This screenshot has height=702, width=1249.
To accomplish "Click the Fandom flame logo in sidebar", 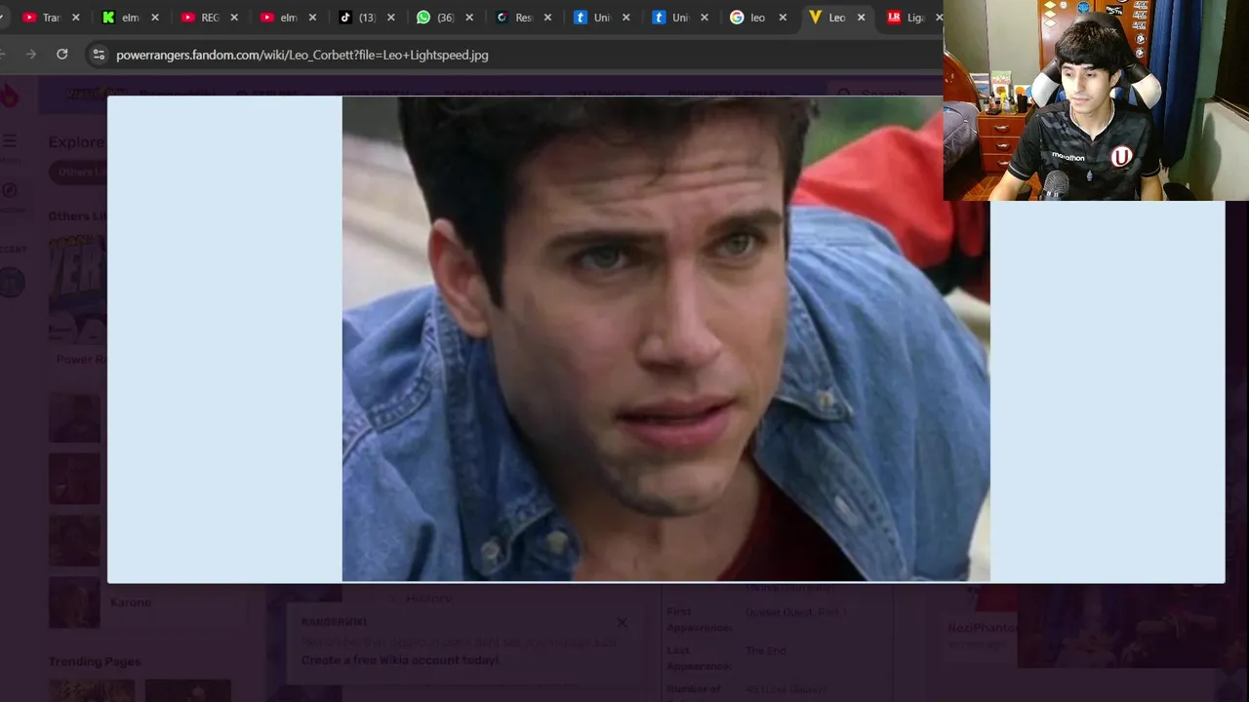I will tap(10, 95).
